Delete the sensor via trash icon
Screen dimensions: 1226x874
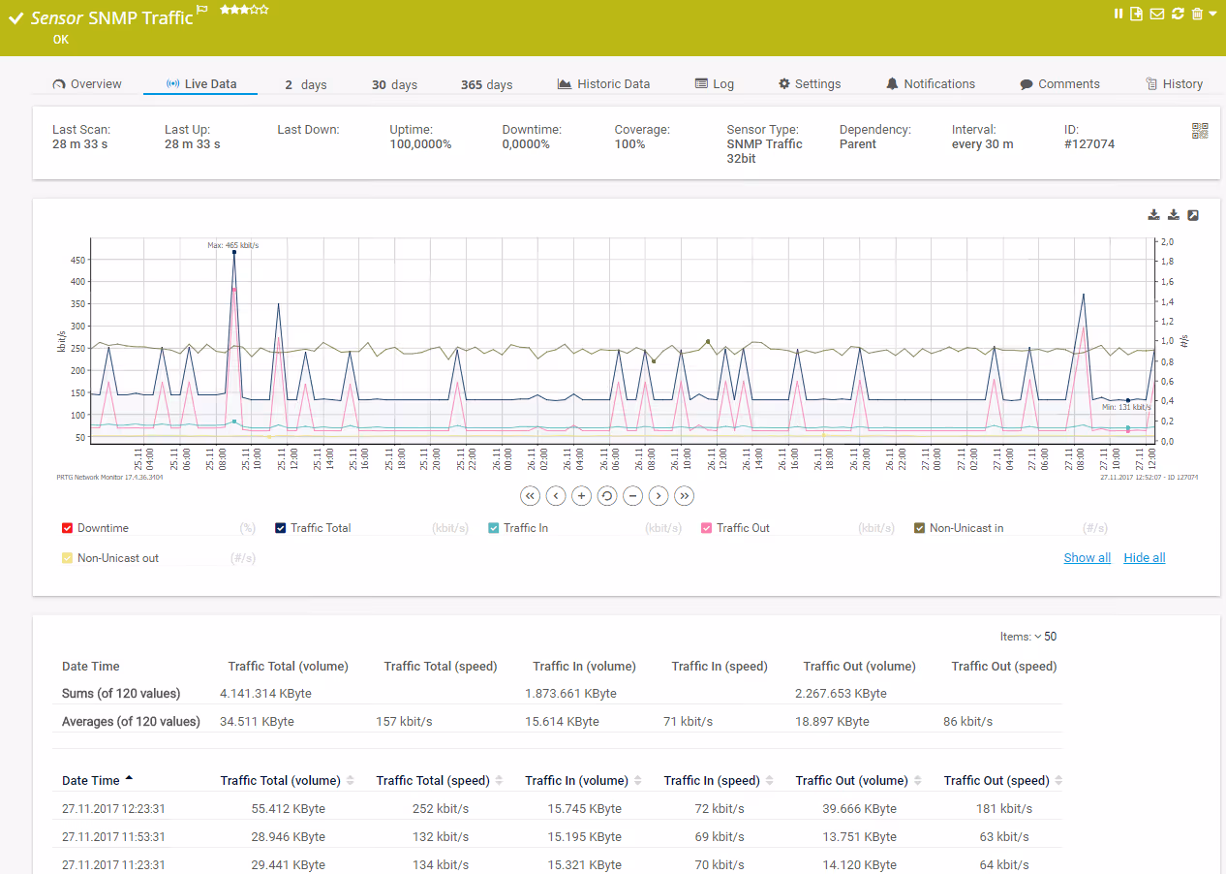1197,14
